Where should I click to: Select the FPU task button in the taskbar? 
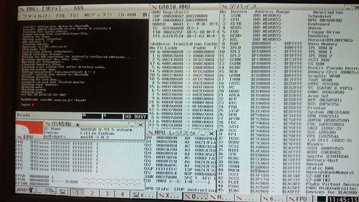pos(300,199)
